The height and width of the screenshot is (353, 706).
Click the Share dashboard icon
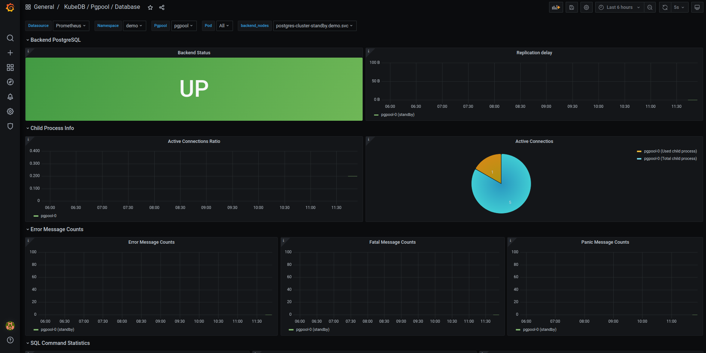tap(162, 7)
